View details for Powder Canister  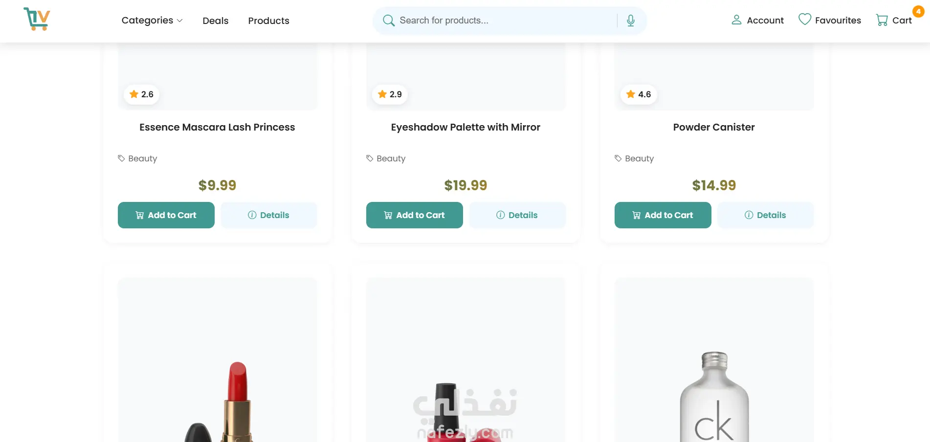pos(766,215)
